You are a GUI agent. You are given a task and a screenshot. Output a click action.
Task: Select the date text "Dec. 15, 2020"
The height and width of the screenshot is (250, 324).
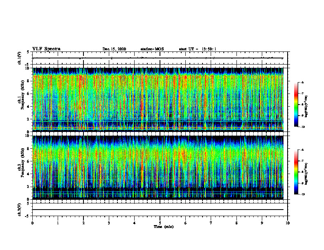(114, 49)
